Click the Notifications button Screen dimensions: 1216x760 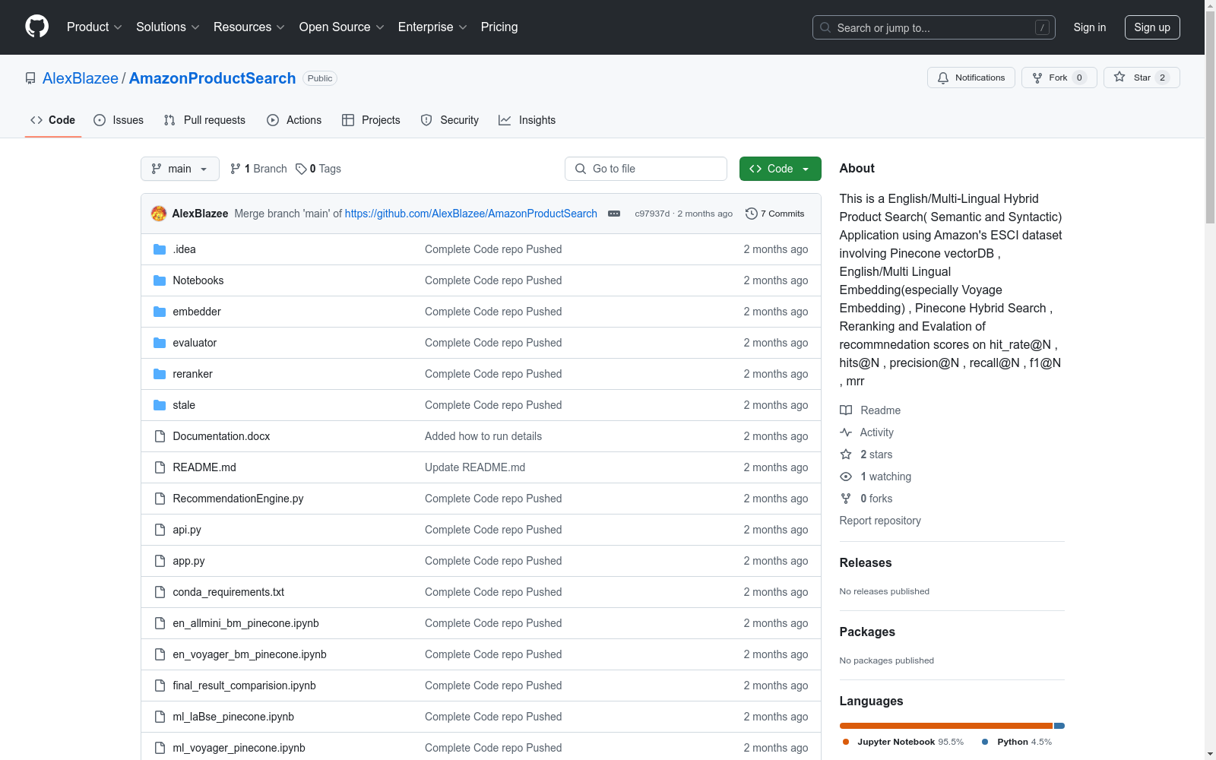point(971,78)
